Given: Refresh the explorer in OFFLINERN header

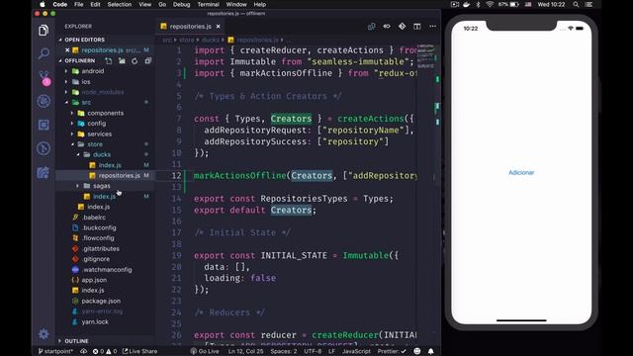Looking at the screenshot, I should click(x=135, y=61).
